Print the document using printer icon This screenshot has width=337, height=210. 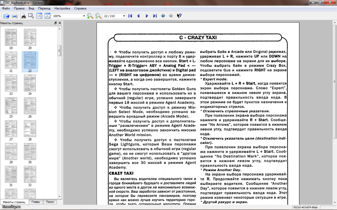(x=15, y=16)
